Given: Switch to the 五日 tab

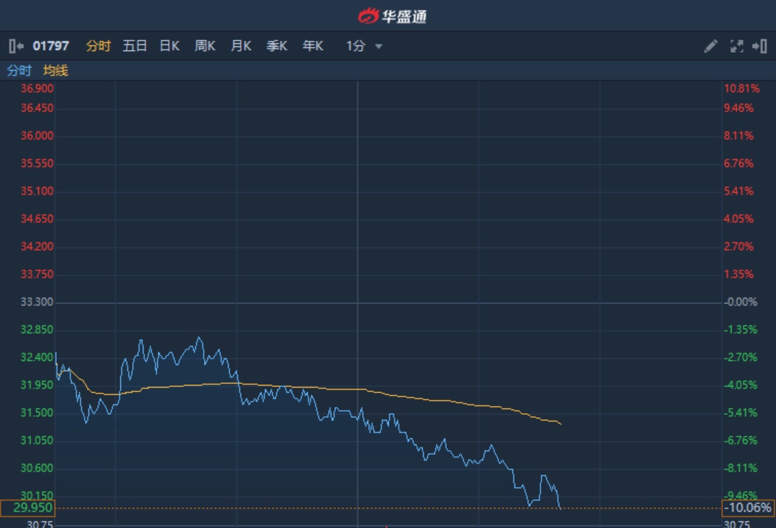Looking at the screenshot, I should tap(135, 47).
